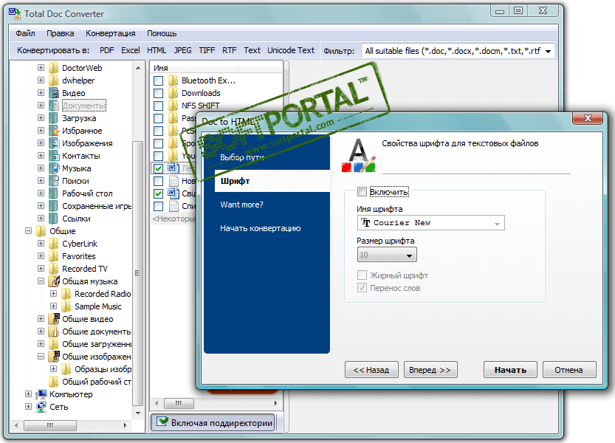
Task: Toggle the Жирный шрифт checkbox
Action: [362, 275]
